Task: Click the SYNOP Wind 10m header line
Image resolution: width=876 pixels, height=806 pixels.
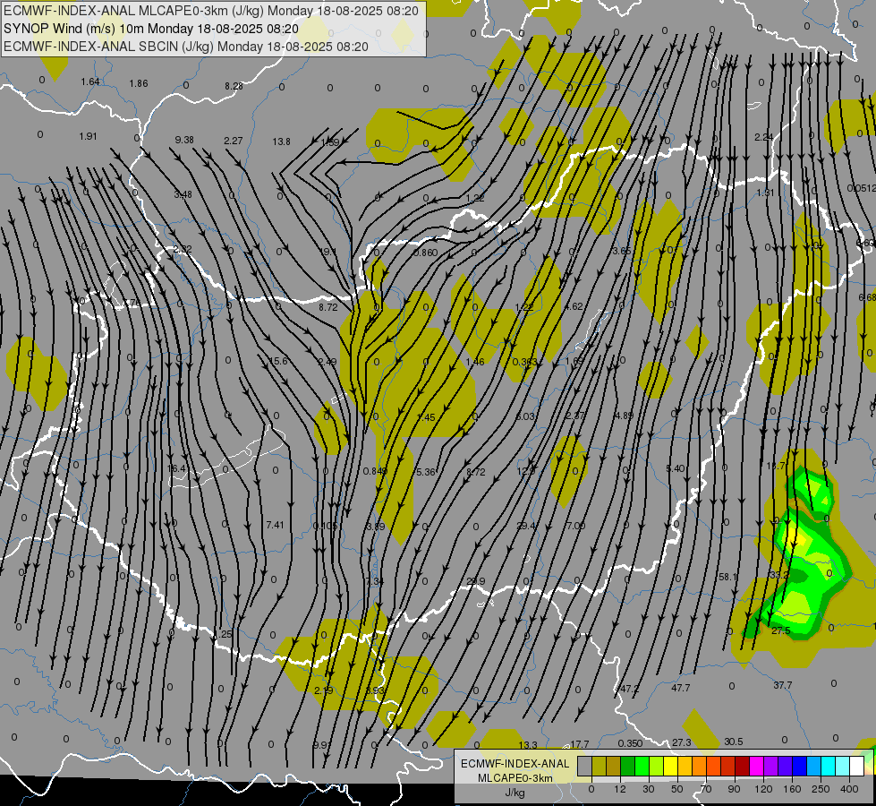Action: tap(151, 29)
